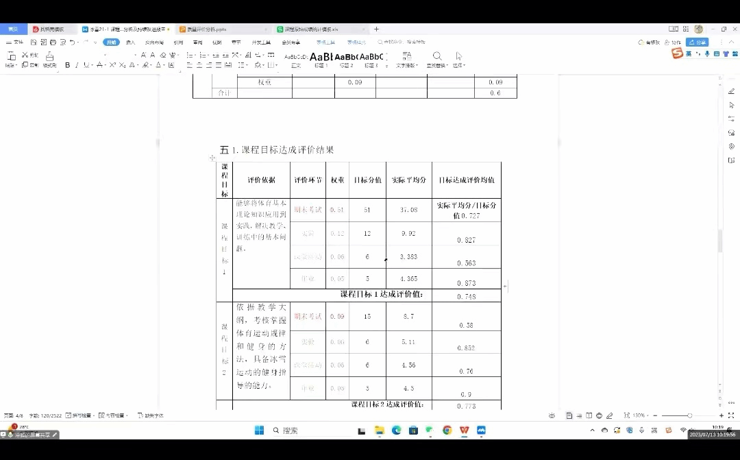Expand line spacing dropdown
The width and height of the screenshot is (740, 460).
click(x=247, y=65)
